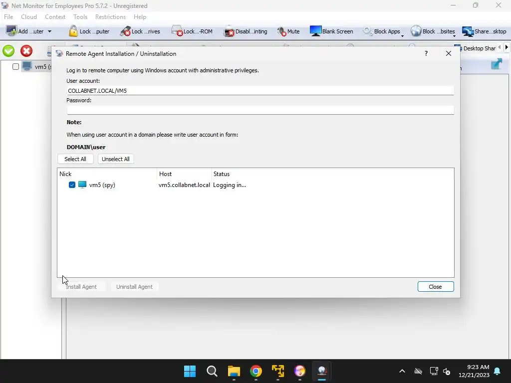Click the Mute toolbar icon
This screenshot has height=383, width=511.
pyautogui.click(x=281, y=31)
